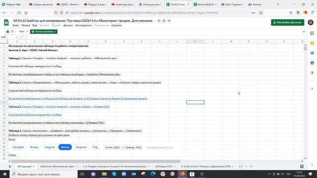Open 'Остатки и Товары в Движении СПБ' tab arrow

pyautogui.click(x=232, y=166)
